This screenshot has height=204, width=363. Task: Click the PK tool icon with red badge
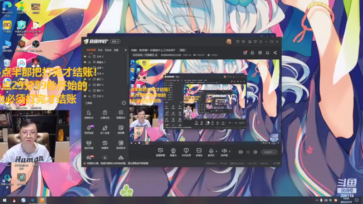point(89,157)
